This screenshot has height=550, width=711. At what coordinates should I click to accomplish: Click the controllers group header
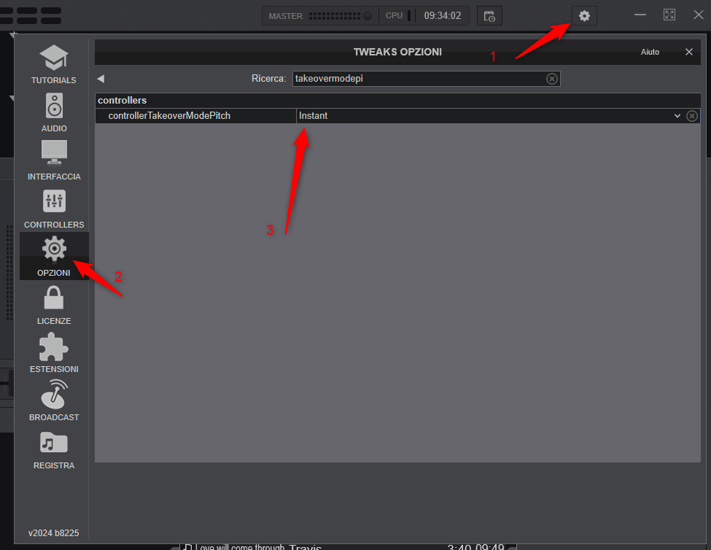(397, 100)
